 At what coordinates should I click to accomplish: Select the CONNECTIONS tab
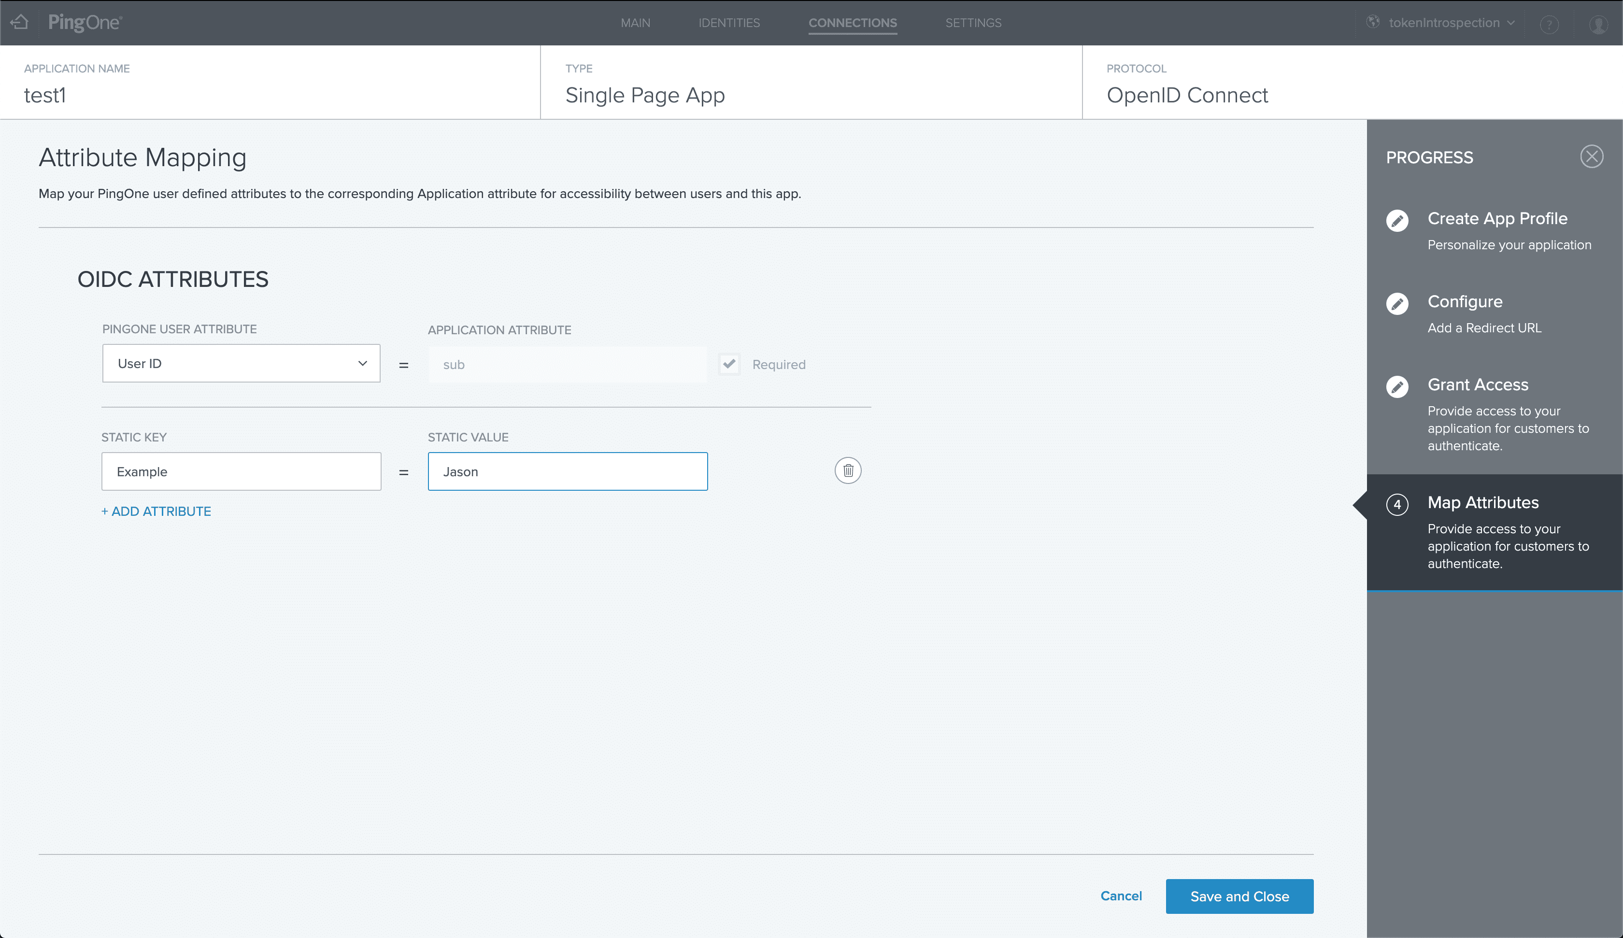click(852, 23)
